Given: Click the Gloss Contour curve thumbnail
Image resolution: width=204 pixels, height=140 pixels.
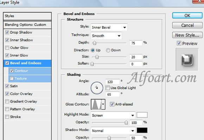Looking at the screenshot, I should tap(96, 104).
